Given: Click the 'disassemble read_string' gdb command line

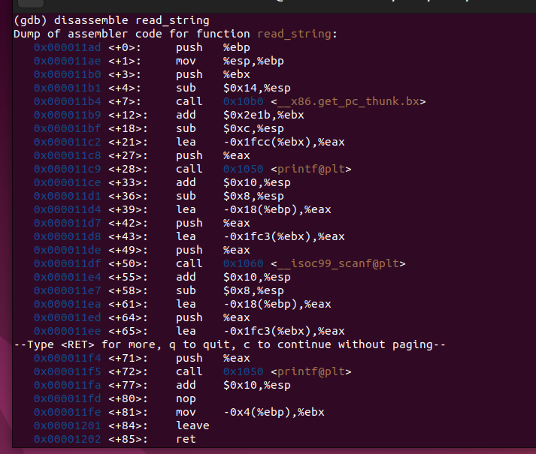Looking at the screenshot, I should 111,20.
